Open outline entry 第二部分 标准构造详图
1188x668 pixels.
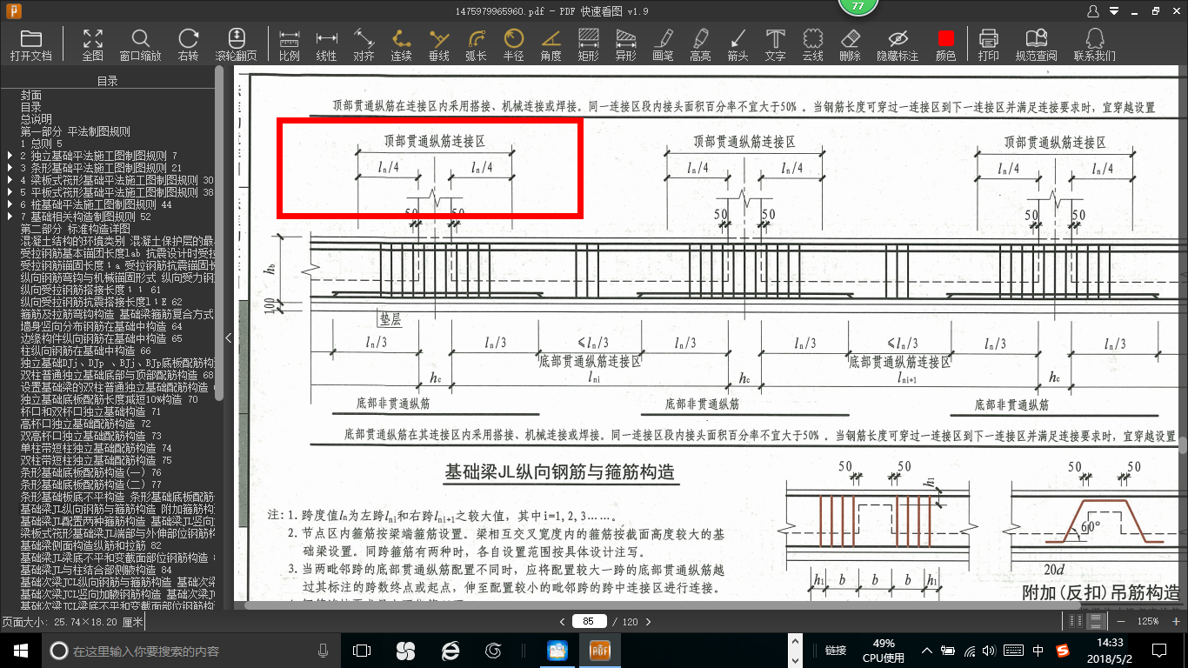(76, 229)
